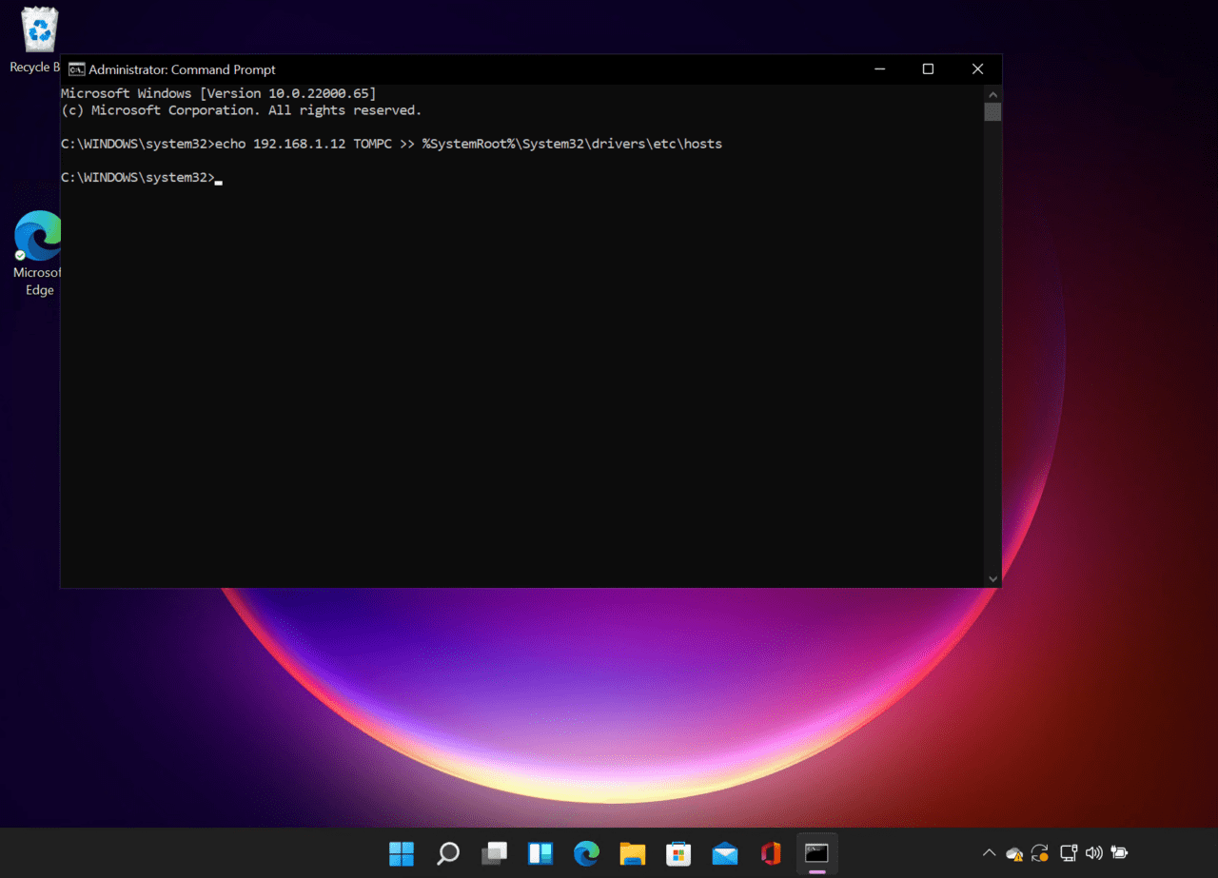Open the Start menu

click(402, 853)
